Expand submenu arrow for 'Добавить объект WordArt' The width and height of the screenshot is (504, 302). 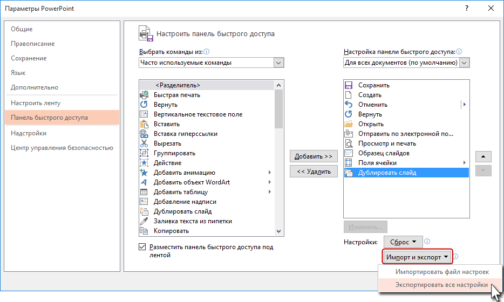pyautogui.click(x=270, y=182)
